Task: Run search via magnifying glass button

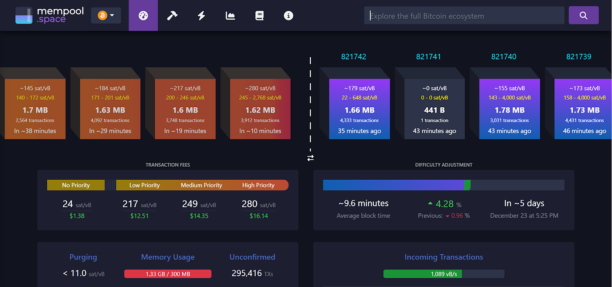Action: point(584,15)
